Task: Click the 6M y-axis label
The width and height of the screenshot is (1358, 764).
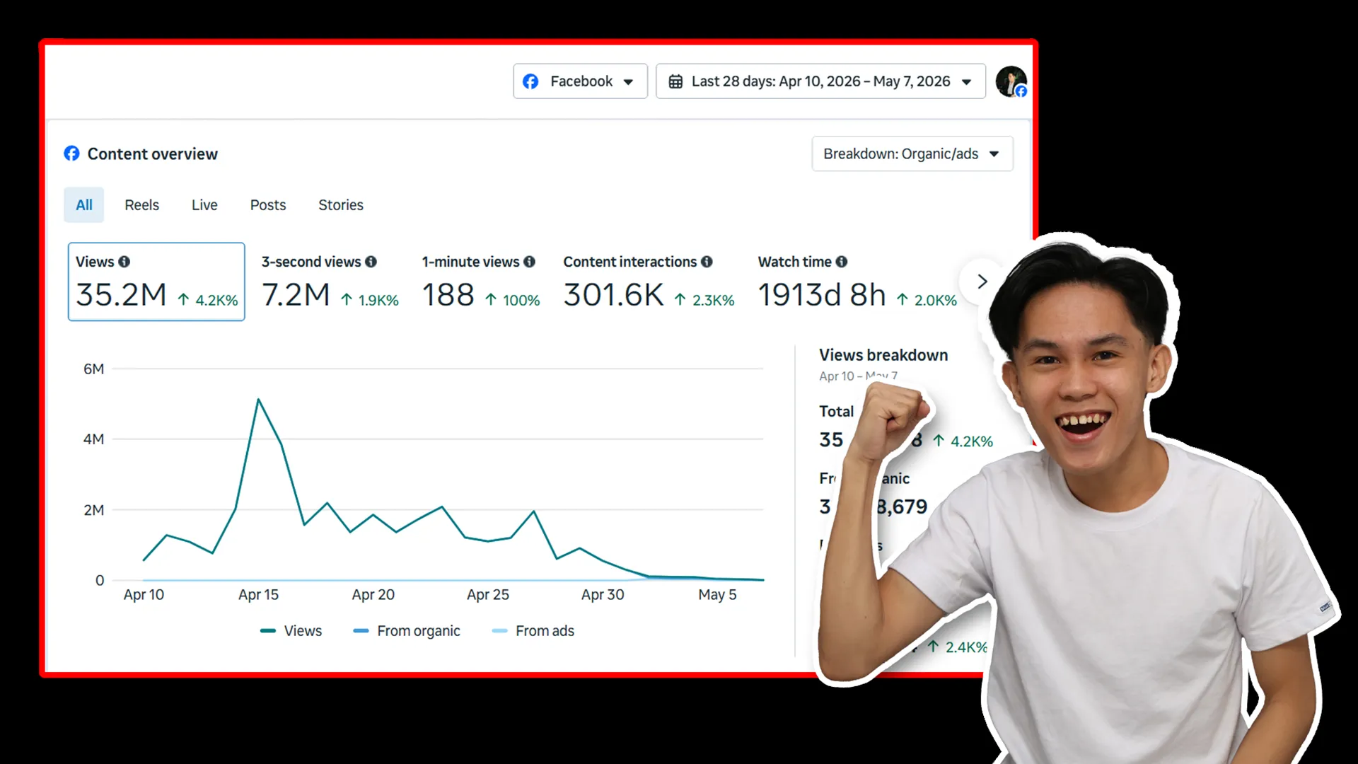Action: pyautogui.click(x=93, y=369)
